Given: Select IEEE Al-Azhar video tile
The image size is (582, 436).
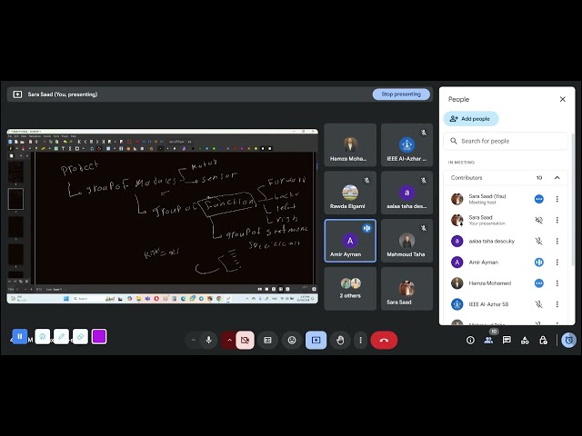Looking at the screenshot, I should 406,145.
